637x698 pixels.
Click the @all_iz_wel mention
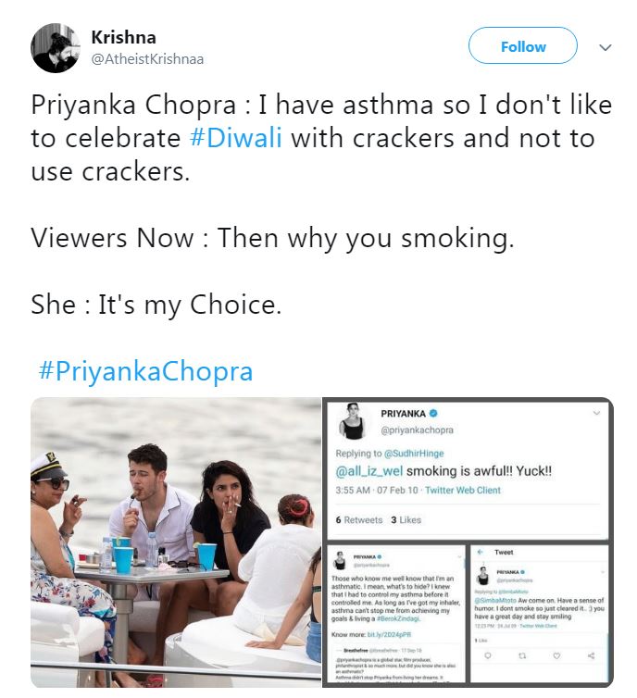371,469
